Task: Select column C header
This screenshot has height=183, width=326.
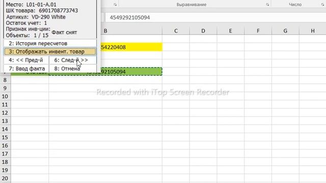Action: pos(176,31)
